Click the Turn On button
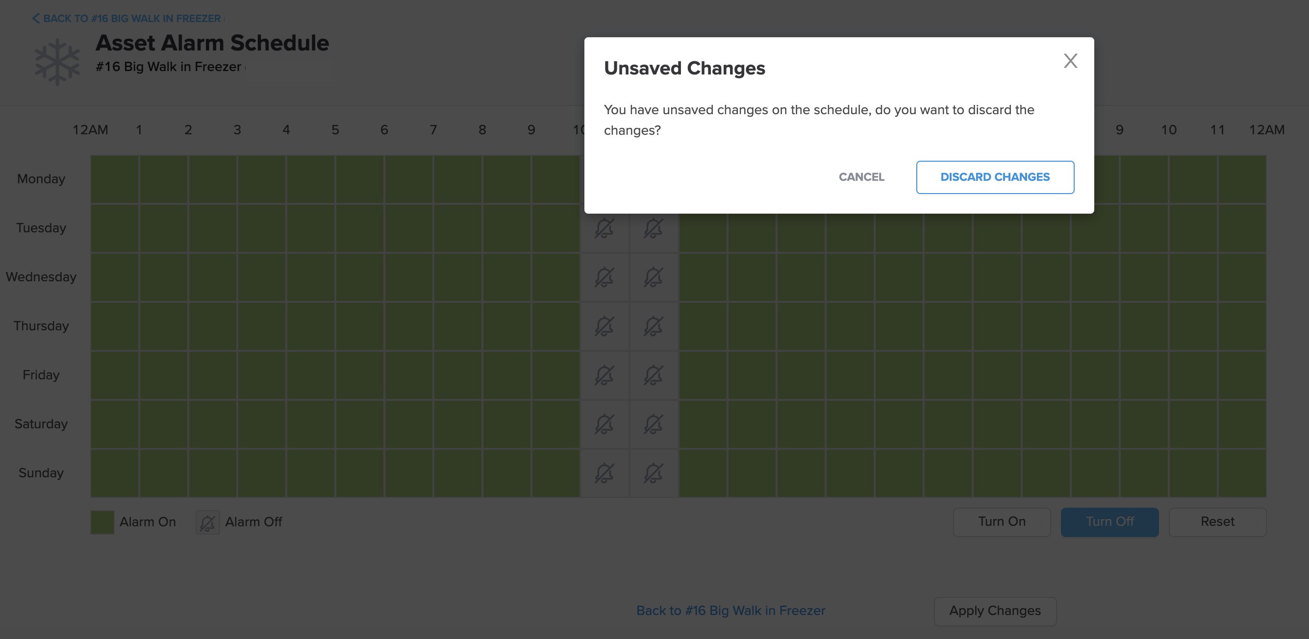Viewport: 1309px width, 639px height. [x=1002, y=522]
